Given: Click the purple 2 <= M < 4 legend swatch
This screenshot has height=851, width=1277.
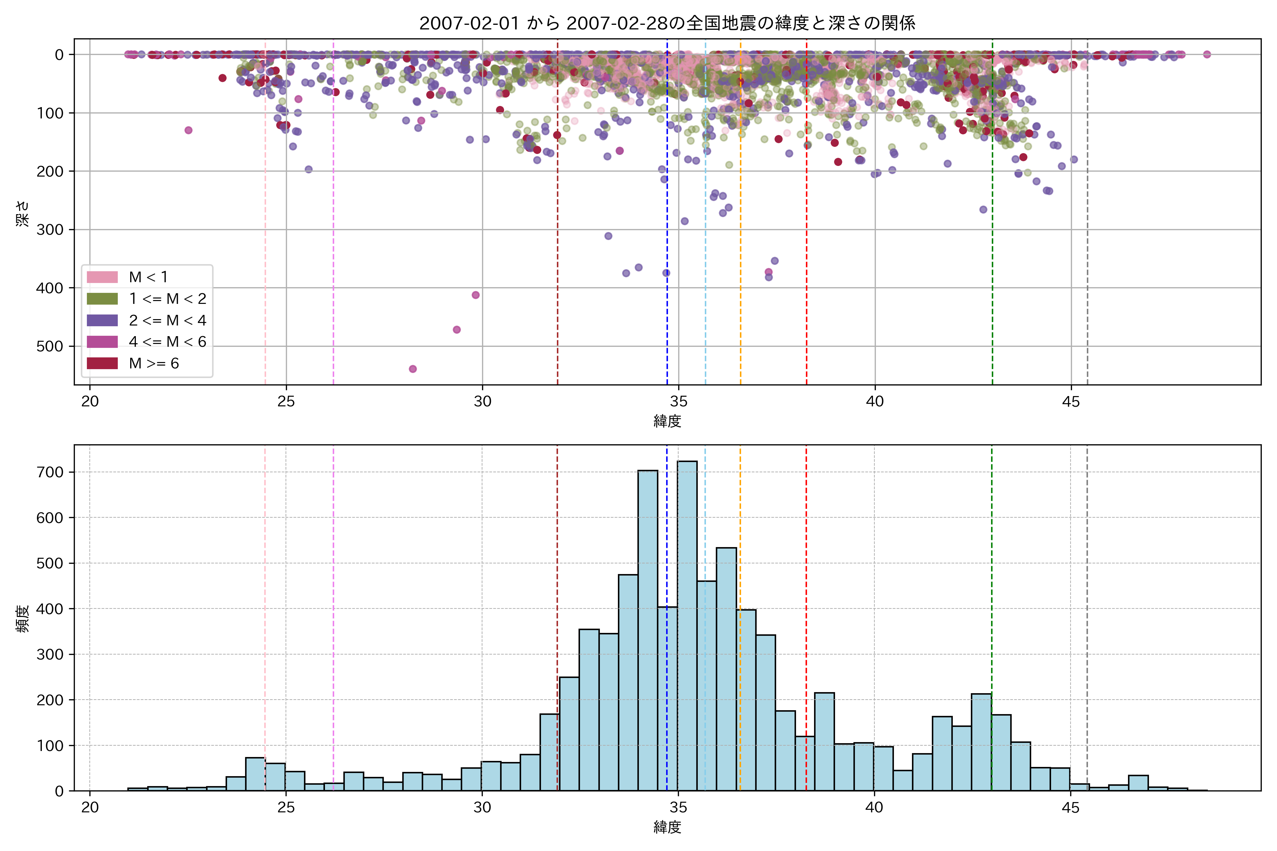Looking at the screenshot, I should pyautogui.click(x=102, y=320).
